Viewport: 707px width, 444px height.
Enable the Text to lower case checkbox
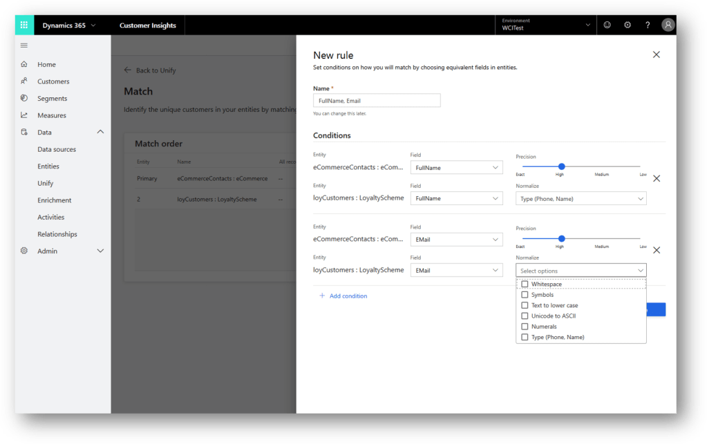tap(525, 305)
